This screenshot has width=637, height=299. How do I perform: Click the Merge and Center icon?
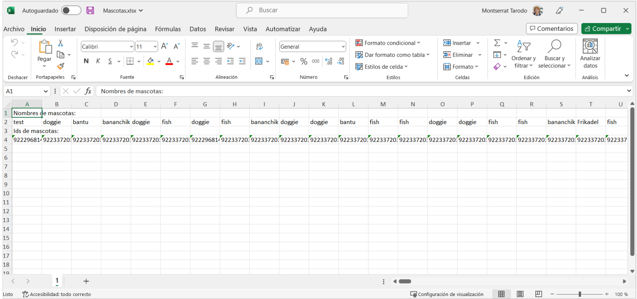[259, 61]
